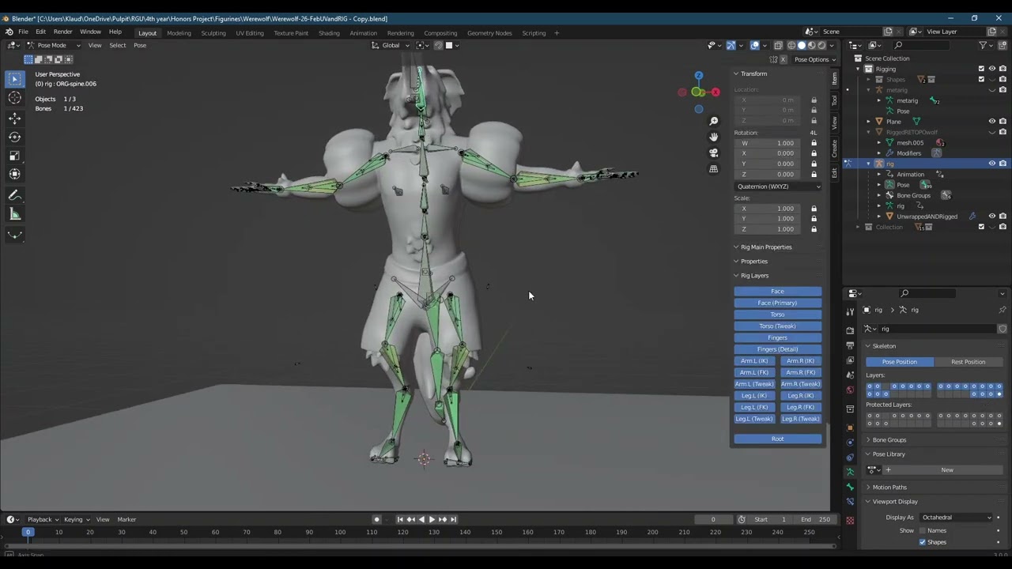Open the Pose menu in viewport header
The image size is (1012, 569).
pyautogui.click(x=140, y=45)
